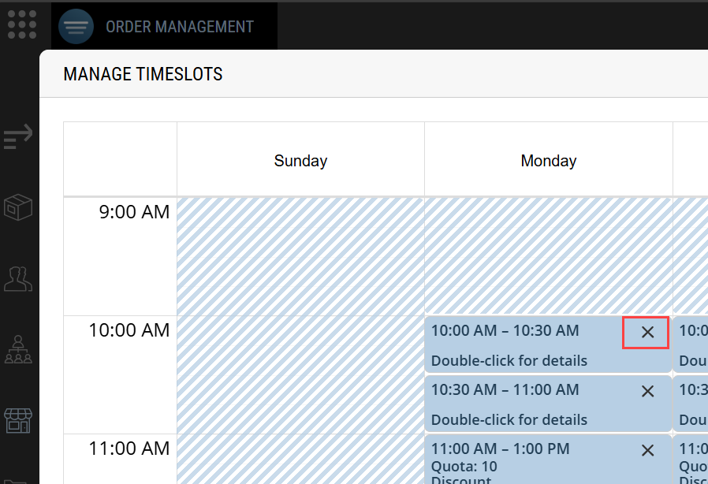Click the ORDER MANAGEMENT title
This screenshot has width=708, height=484.
tap(180, 27)
